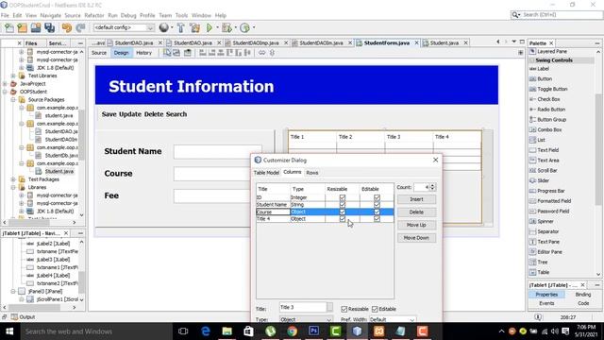Switch to the Table Model tab
This screenshot has height=340, width=604.
(x=266, y=173)
